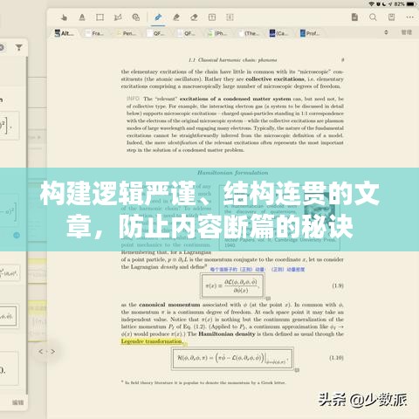Tap the bold 'Hamiltonian density' text
Screen dimensions: 419x419
[x=227, y=333]
